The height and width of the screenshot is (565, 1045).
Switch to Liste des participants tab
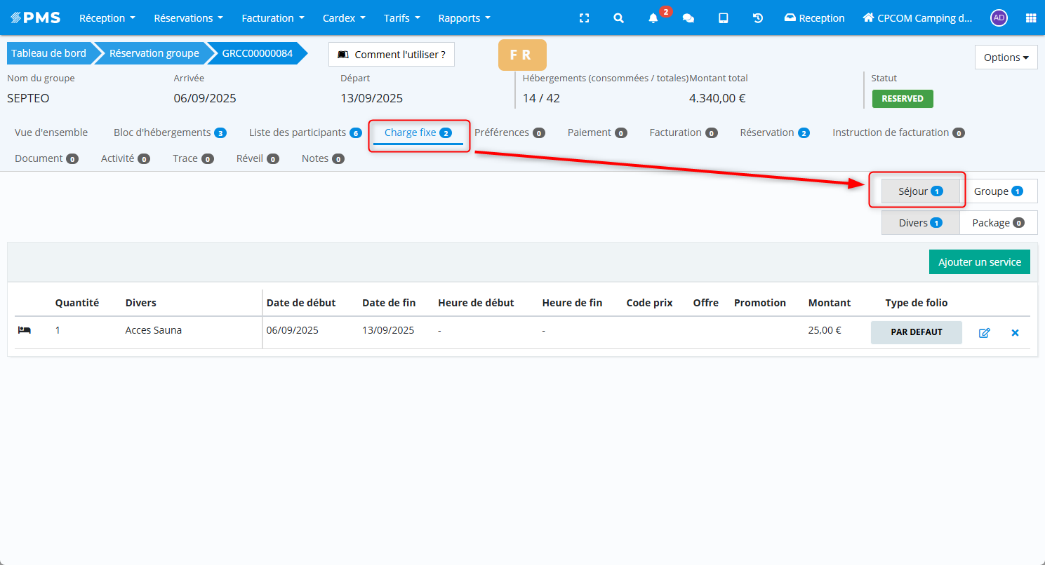305,132
